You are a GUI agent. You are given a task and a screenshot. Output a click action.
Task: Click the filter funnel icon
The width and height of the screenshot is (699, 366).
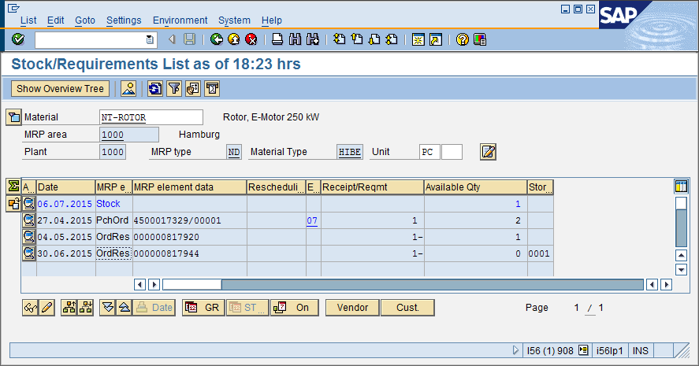[x=174, y=89]
